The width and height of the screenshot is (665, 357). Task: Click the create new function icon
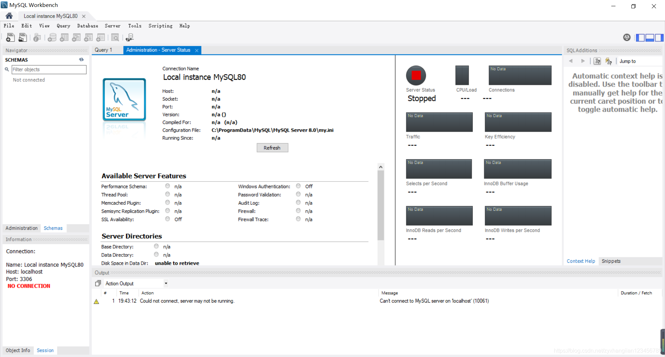100,37
